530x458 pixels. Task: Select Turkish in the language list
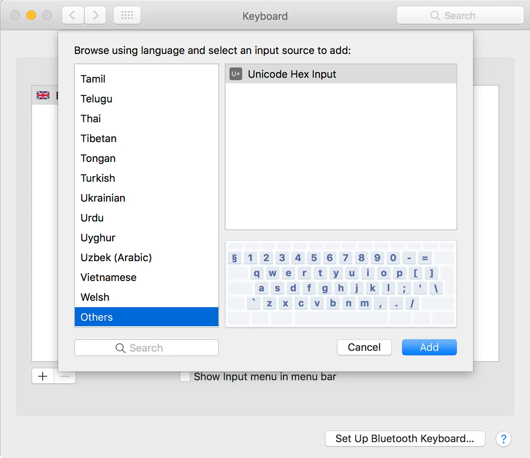(x=98, y=178)
